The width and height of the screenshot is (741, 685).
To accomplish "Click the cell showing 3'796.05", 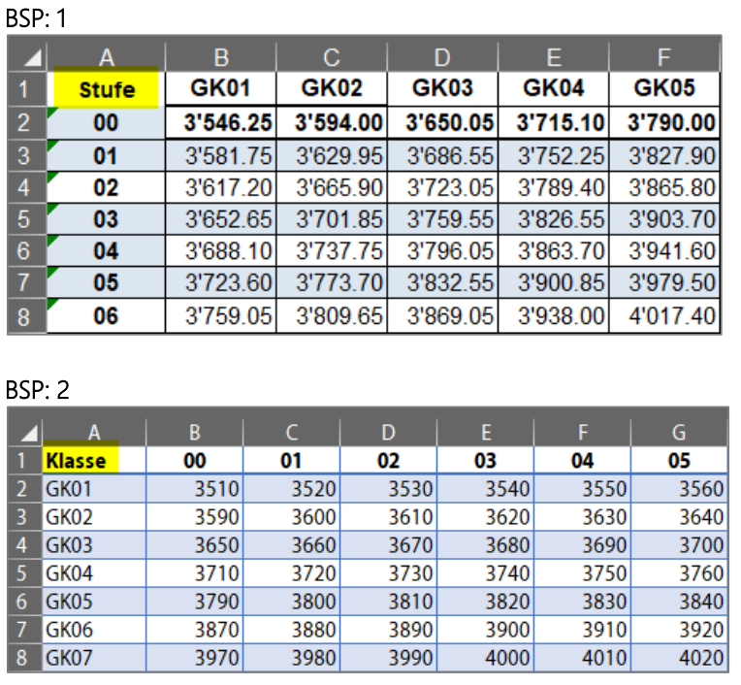I will [442, 251].
